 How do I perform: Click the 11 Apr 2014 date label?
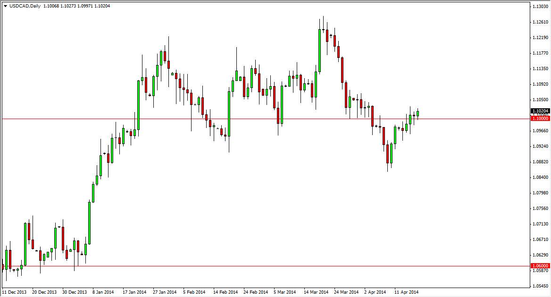coord(406,292)
